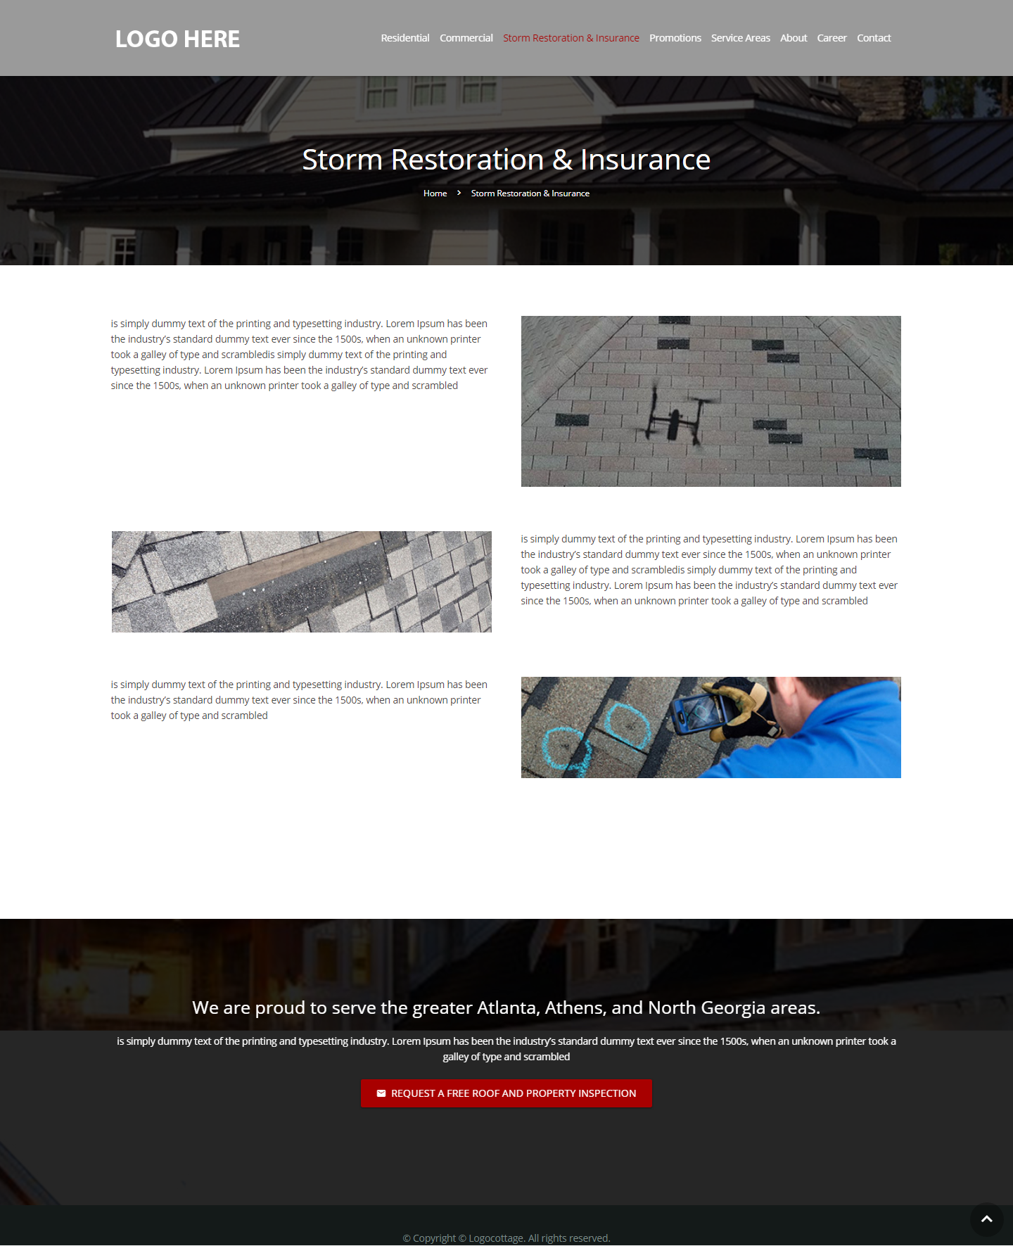Viewport: 1013px width, 1246px height.
Task: Select Storm Restoration & Insurance in navigation bar
Action: coord(571,38)
